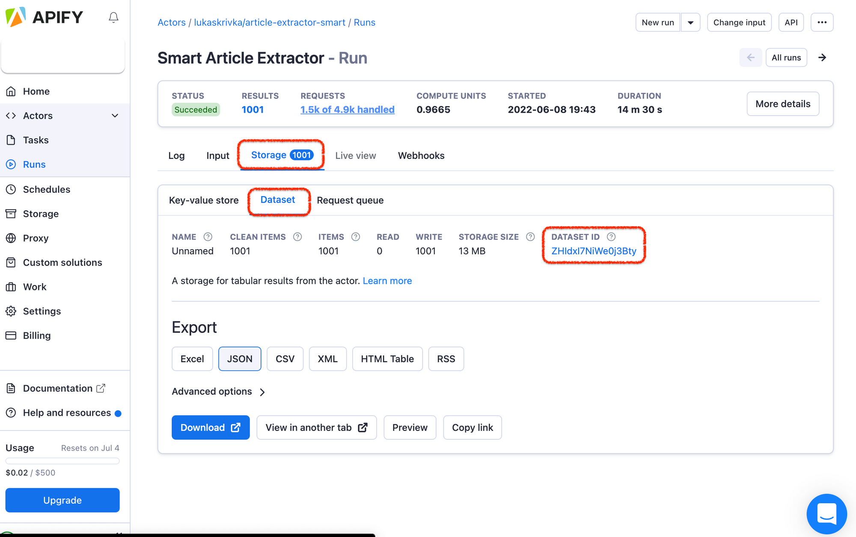Open New run dropdown arrow

tap(690, 22)
